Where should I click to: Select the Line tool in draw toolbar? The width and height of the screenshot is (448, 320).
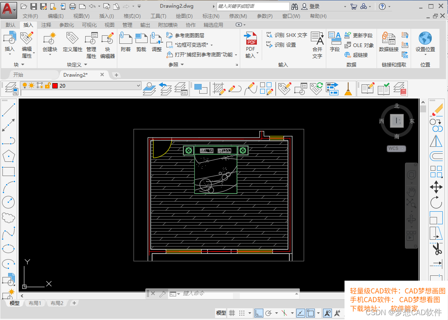coord(9,110)
